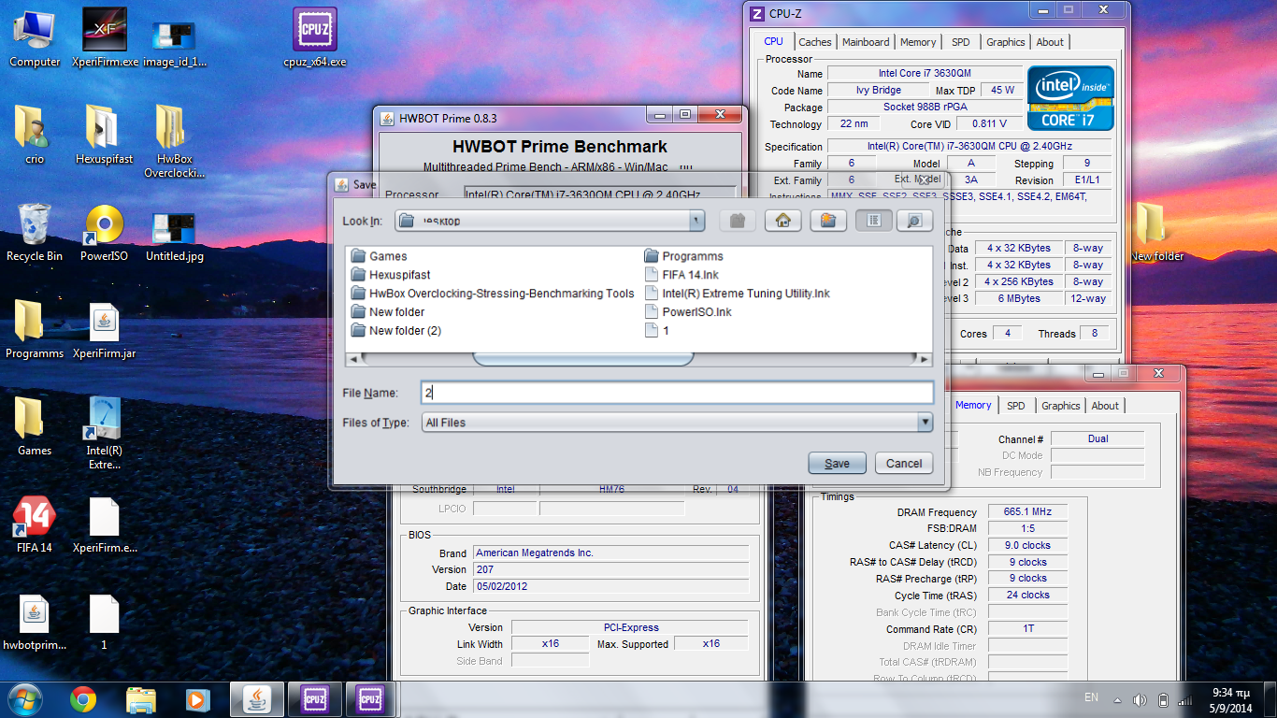Click the file list scroll-left arrow
This screenshot has height=718, width=1277.
click(353, 359)
